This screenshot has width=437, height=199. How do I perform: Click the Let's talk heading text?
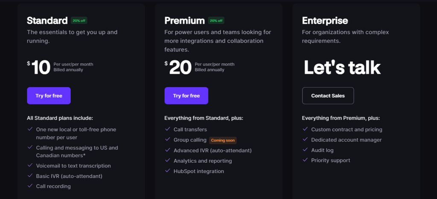click(342, 67)
